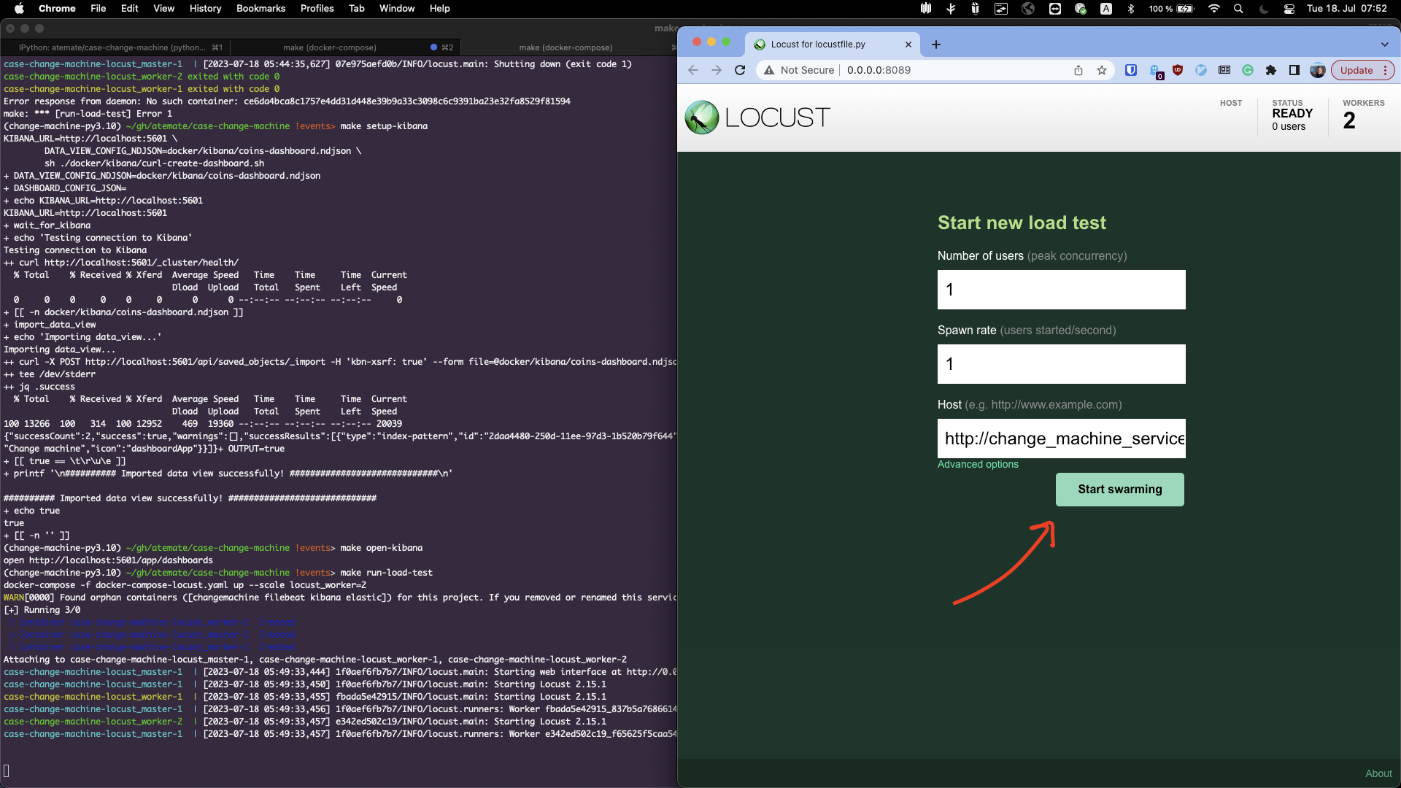This screenshot has width=1401, height=788.
Task: Click the Host input field
Action: tap(1062, 438)
